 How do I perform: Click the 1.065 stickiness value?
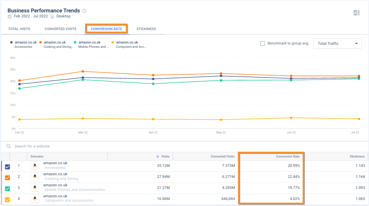pyautogui.click(x=360, y=199)
